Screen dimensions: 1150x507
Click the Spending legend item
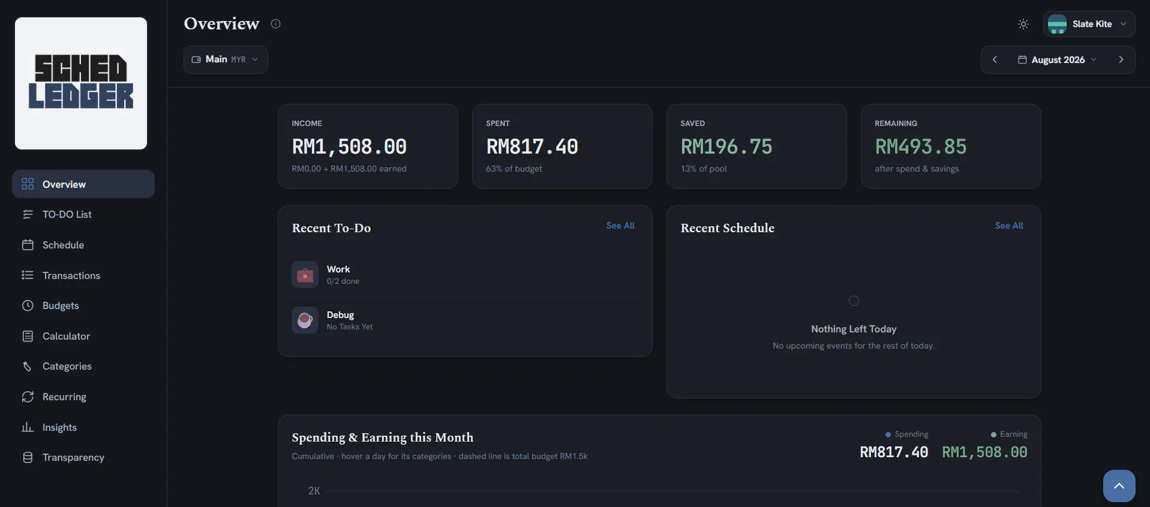[906, 434]
